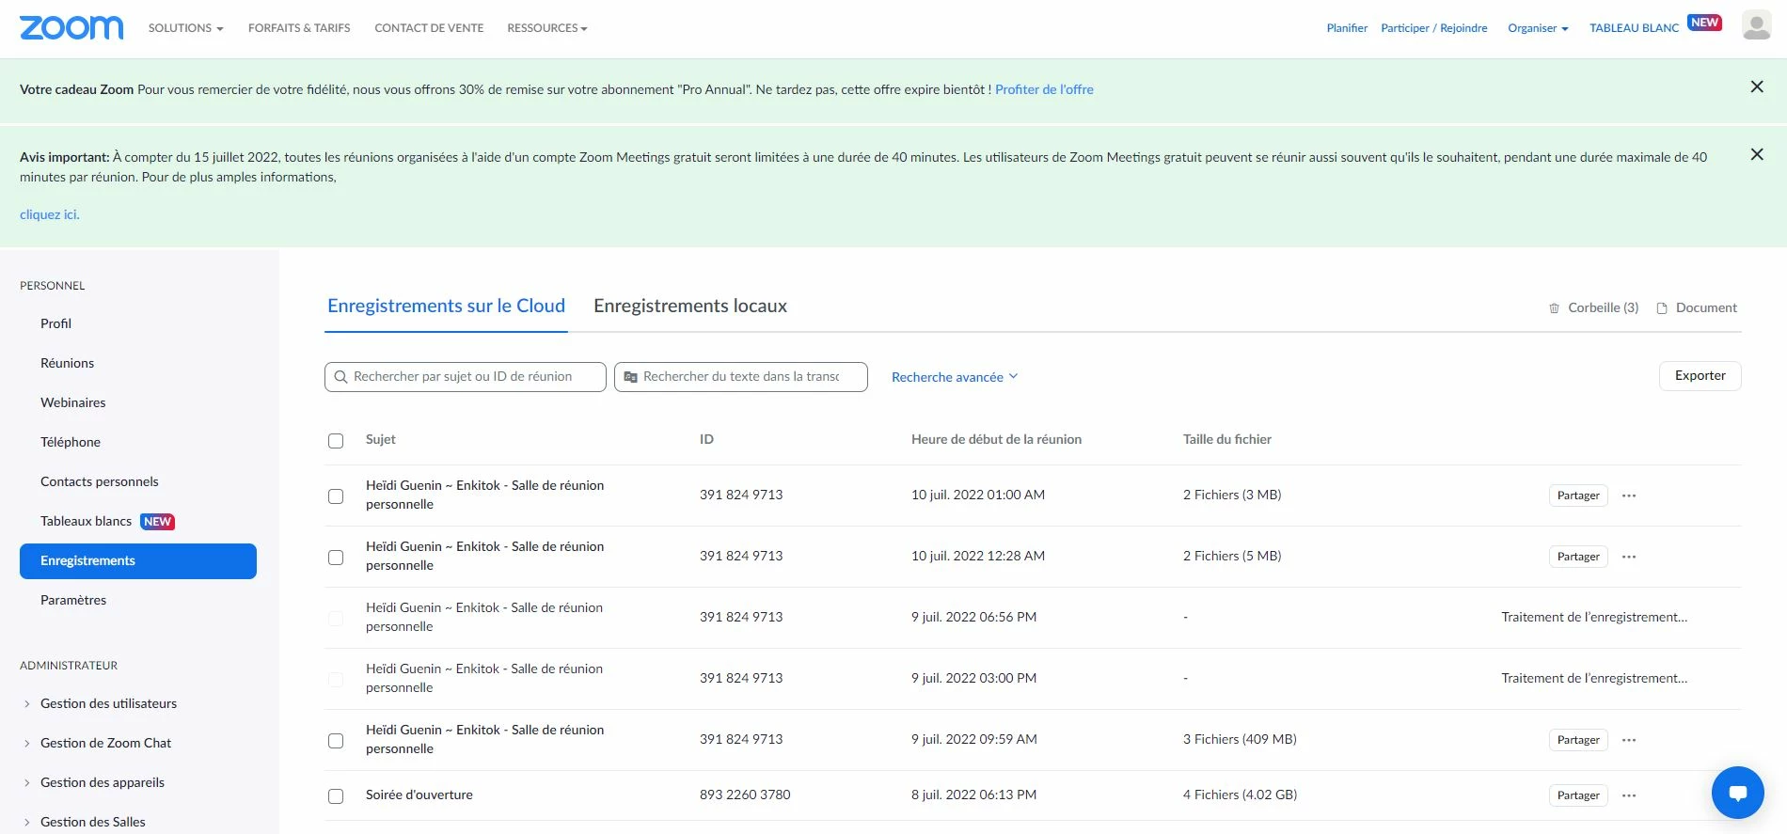Image resolution: width=1787 pixels, height=834 pixels.
Task: Select Enregistrements in the sidebar
Action: click(x=138, y=561)
